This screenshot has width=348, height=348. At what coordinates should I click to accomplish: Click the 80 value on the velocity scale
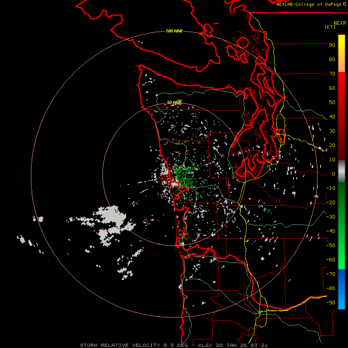pyautogui.click(x=332, y=59)
